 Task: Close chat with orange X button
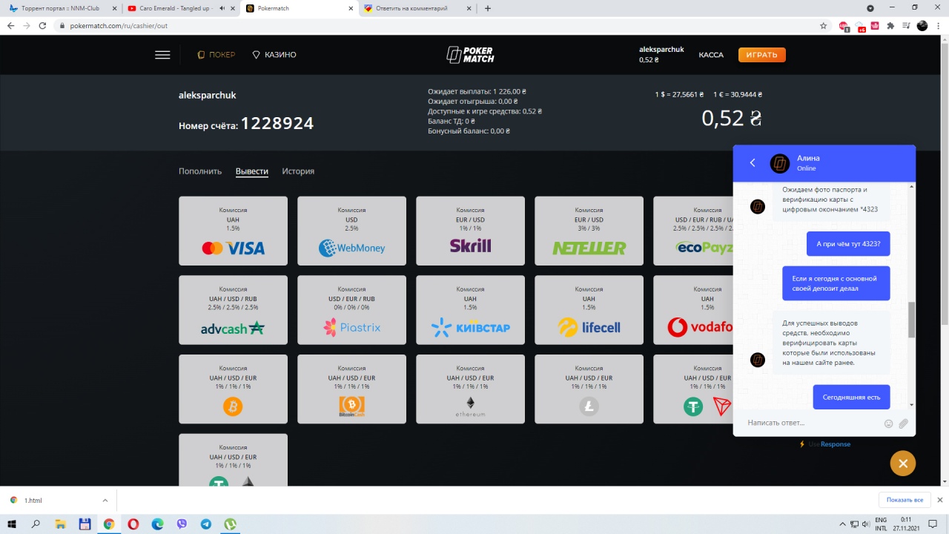(903, 464)
